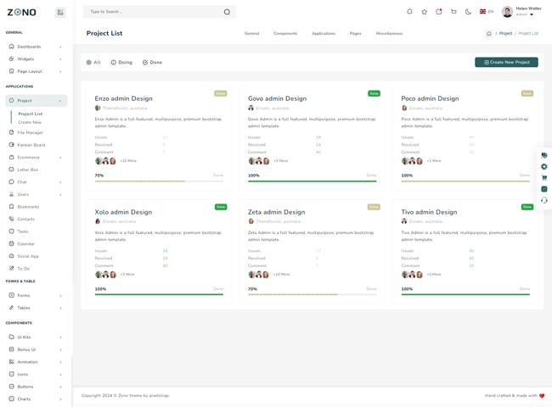
Task: Open the Miscellaneous top menu
Action: point(389,34)
